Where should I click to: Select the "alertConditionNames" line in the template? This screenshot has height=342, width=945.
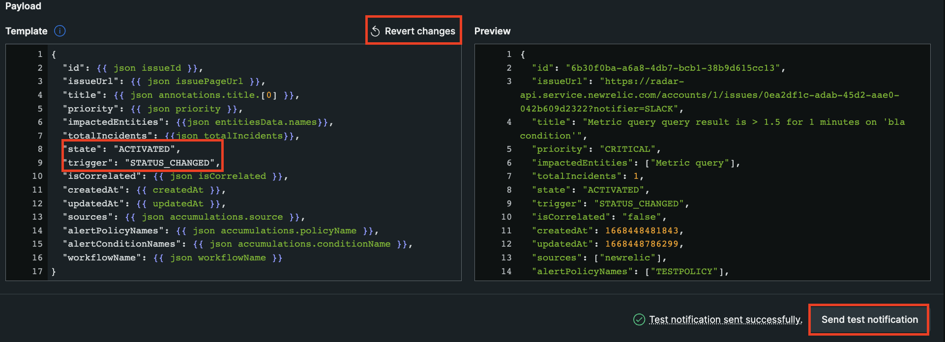point(237,244)
